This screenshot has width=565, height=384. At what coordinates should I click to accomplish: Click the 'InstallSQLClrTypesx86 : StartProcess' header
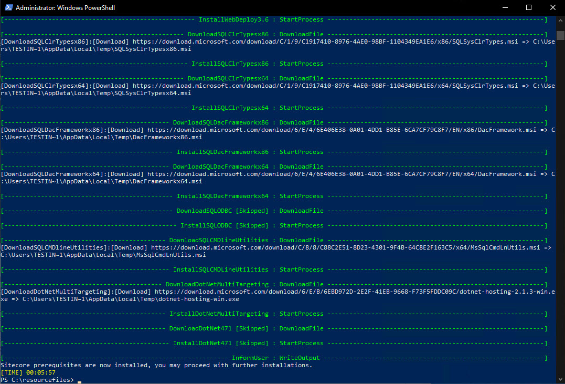(x=274, y=64)
